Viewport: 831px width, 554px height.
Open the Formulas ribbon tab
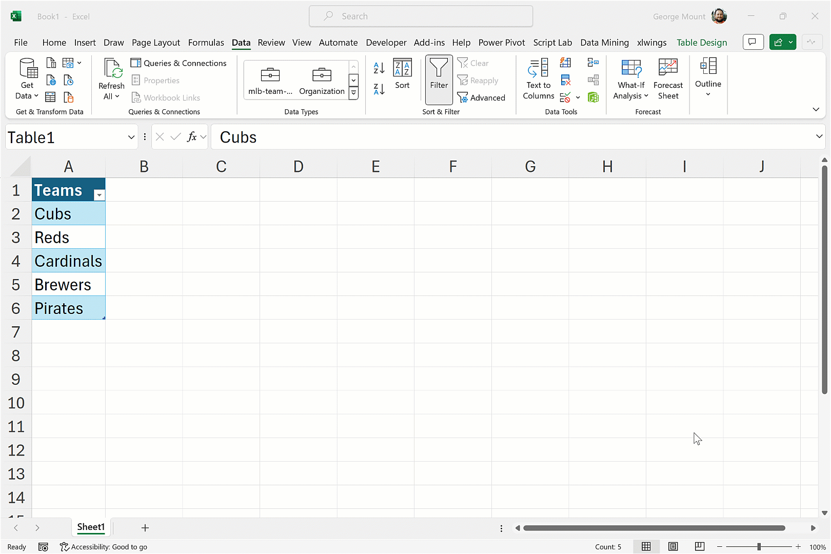point(206,43)
